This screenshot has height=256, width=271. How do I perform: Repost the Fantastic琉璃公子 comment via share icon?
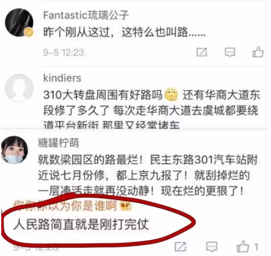point(201,52)
